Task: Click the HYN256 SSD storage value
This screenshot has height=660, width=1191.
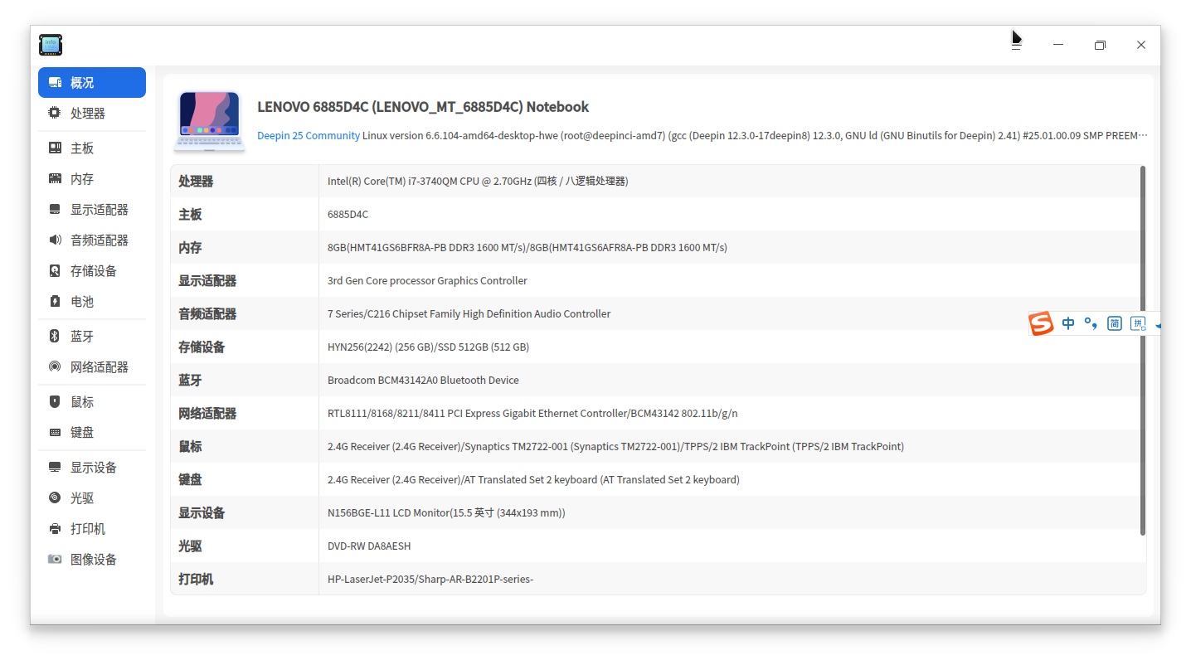Action: (x=428, y=347)
